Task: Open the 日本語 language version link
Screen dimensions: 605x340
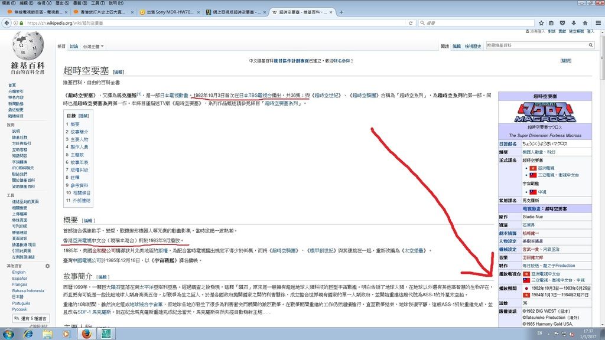Action: click(18, 297)
